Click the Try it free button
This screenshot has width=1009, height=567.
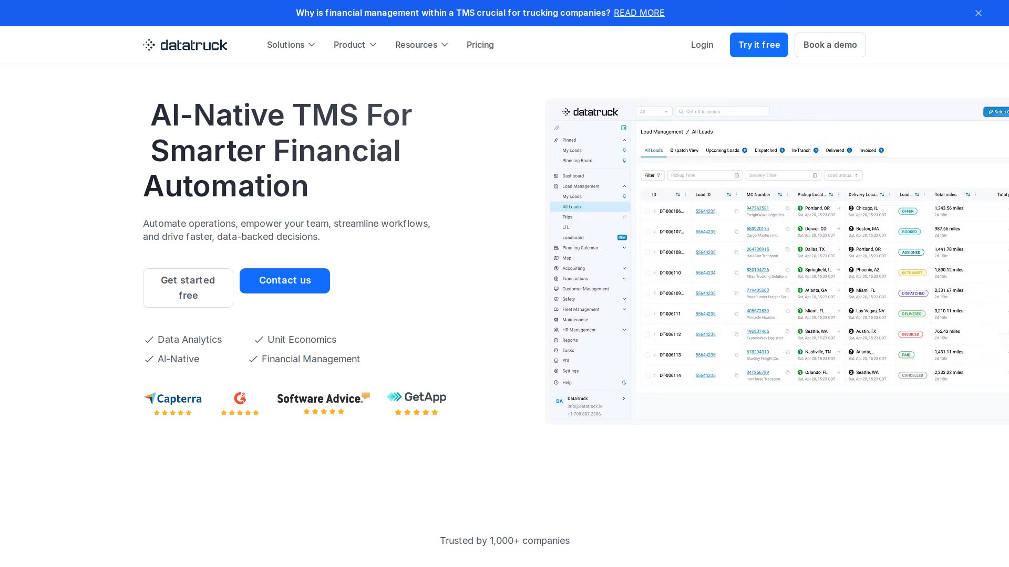759,45
